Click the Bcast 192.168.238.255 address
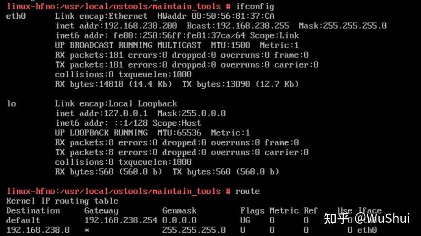This screenshot has height=236, width=421. [x=238, y=26]
